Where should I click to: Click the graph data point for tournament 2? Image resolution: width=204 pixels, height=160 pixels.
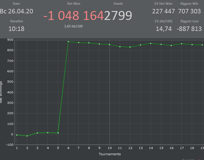27,136
